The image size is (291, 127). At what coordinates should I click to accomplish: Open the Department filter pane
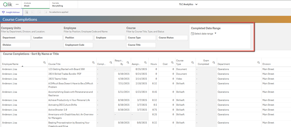point(16,38)
